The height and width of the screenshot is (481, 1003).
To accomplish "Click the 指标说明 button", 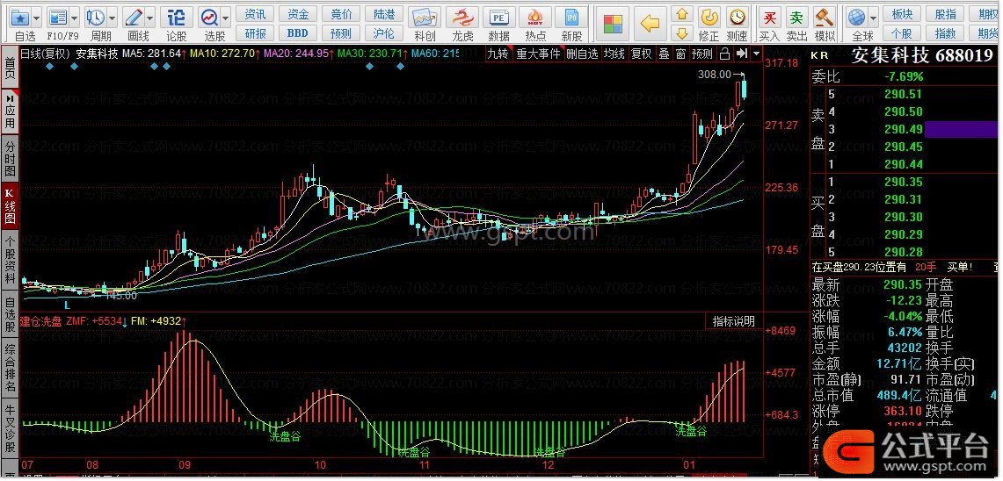I will [733, 321].
